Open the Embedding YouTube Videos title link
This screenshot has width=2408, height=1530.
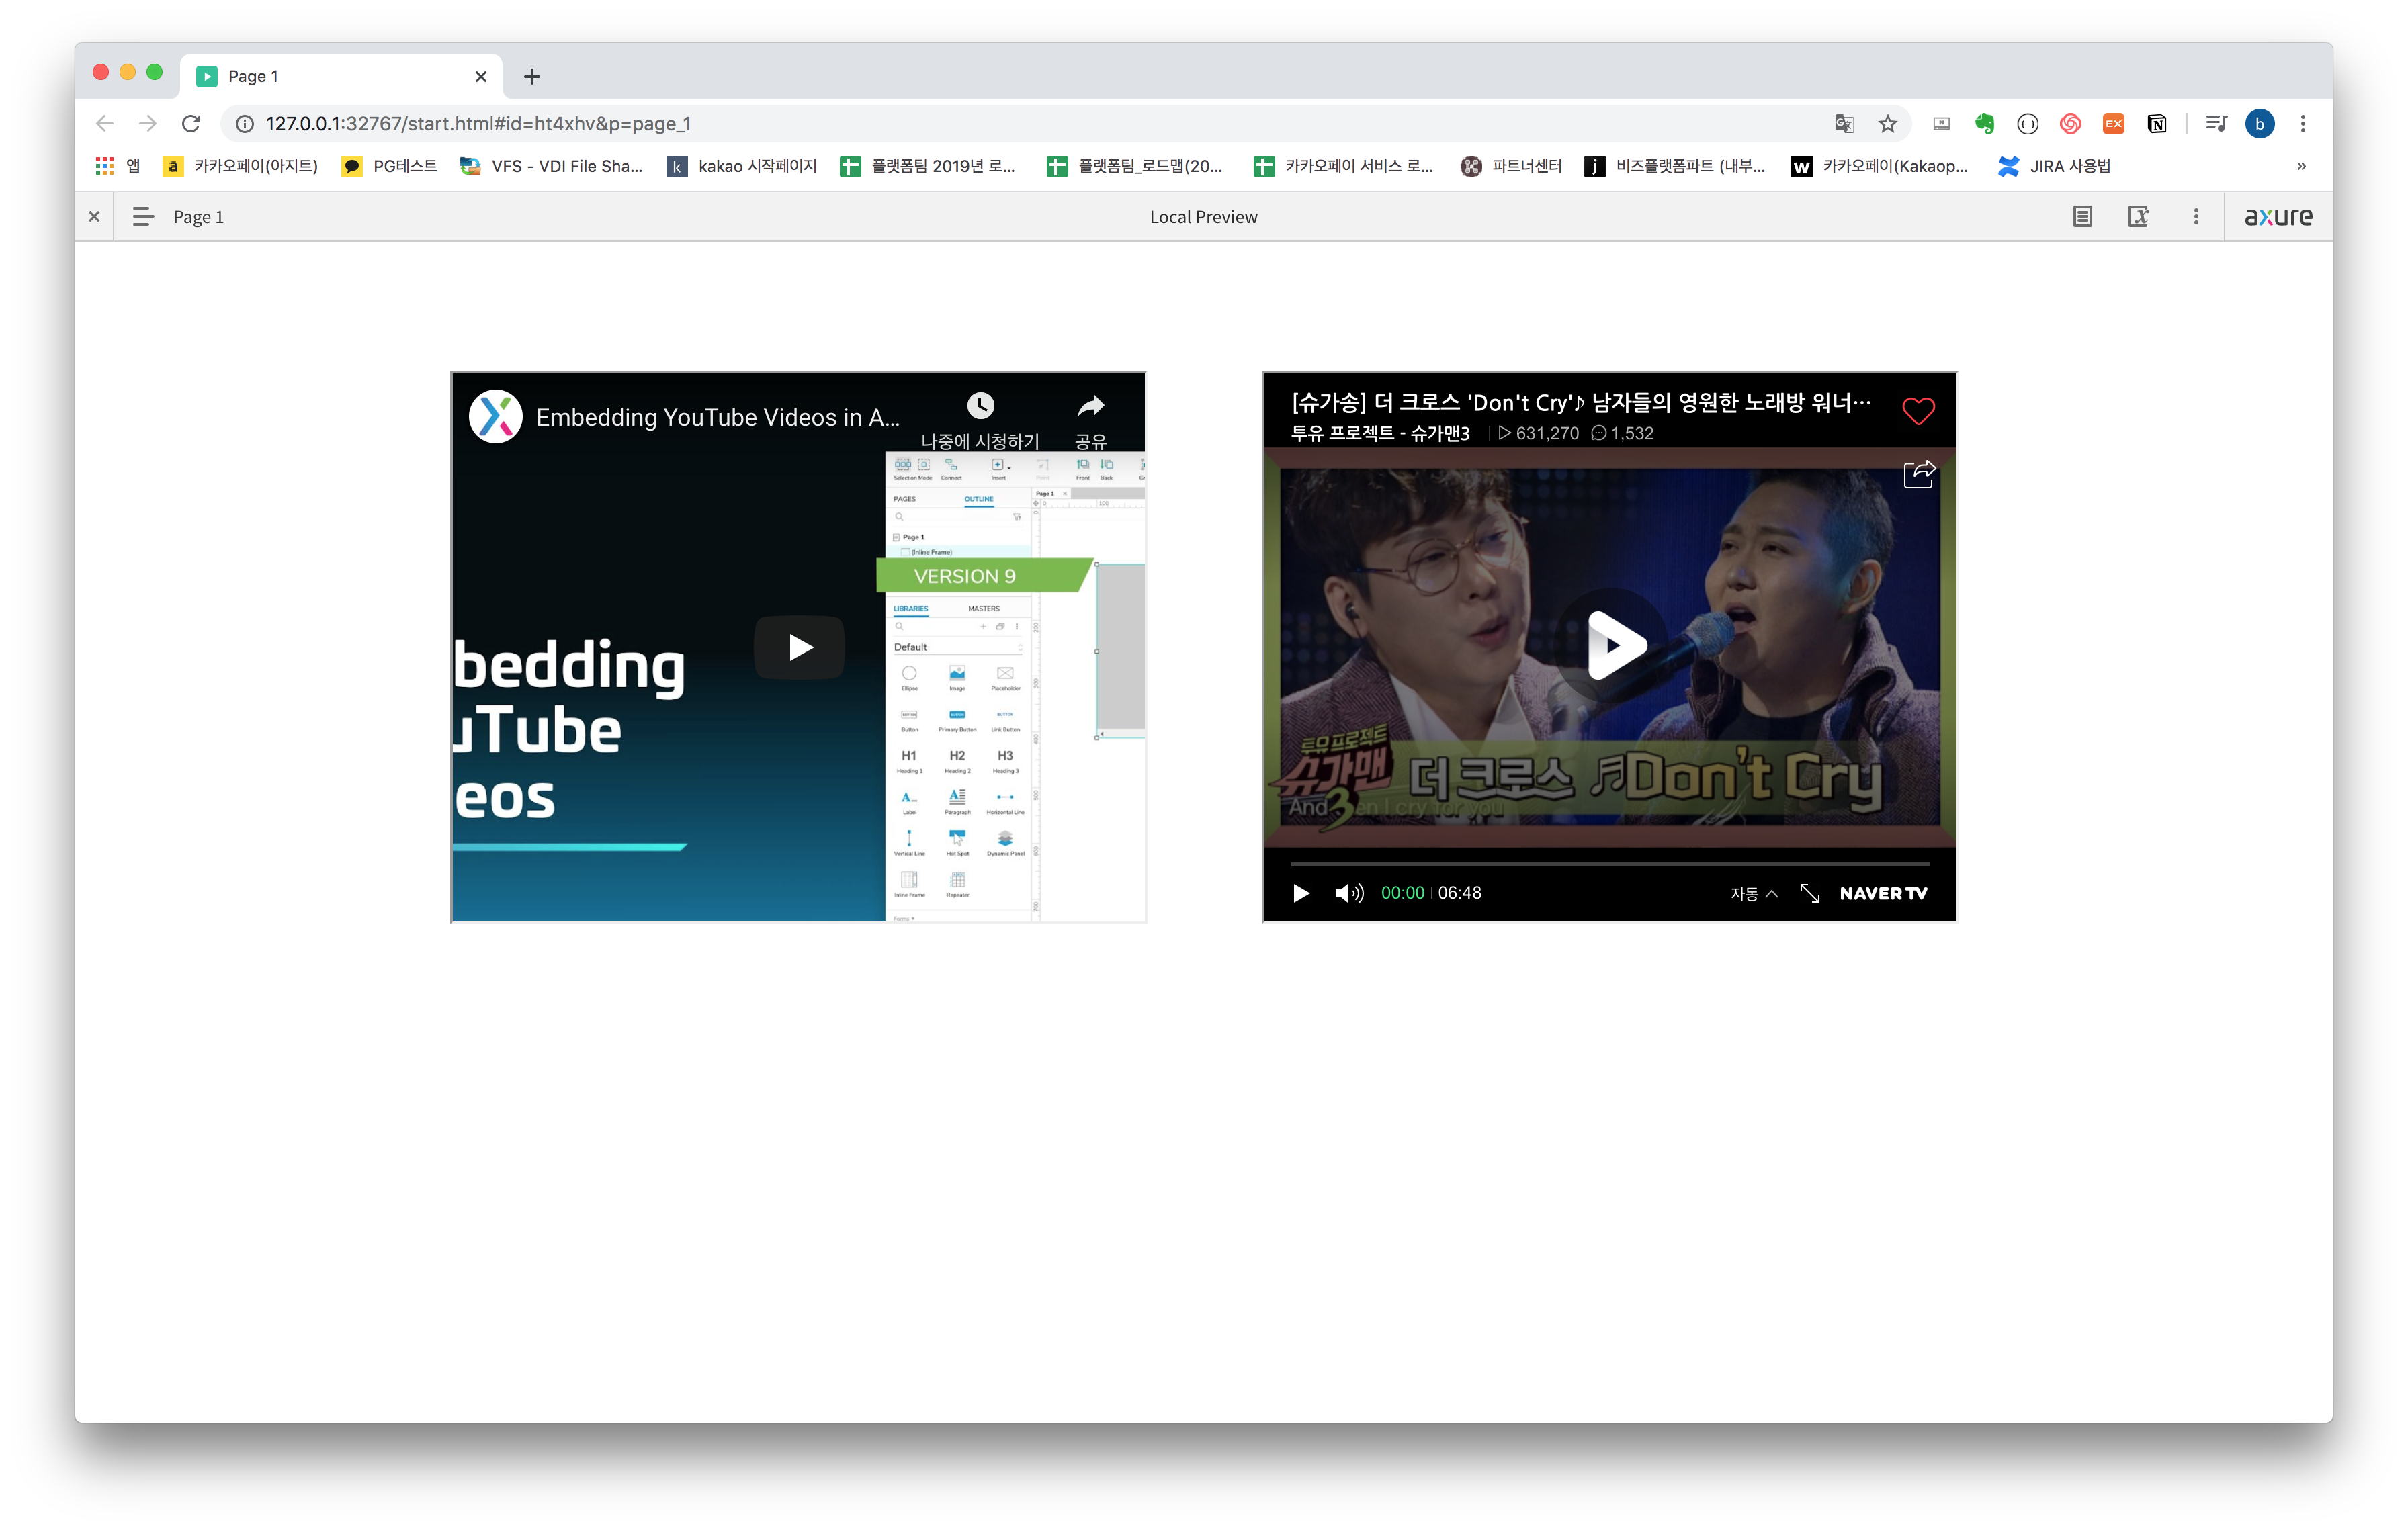point(717,418)
